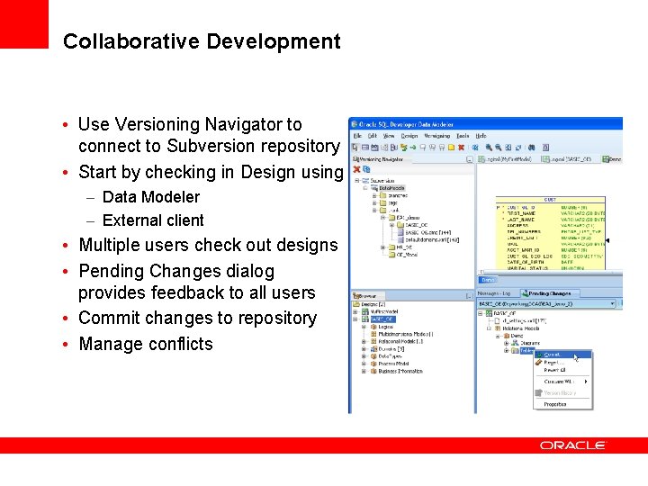Expand the Diagrams node in Pending Changes
Screen dimensions: 648x486
tap(507, 343)
